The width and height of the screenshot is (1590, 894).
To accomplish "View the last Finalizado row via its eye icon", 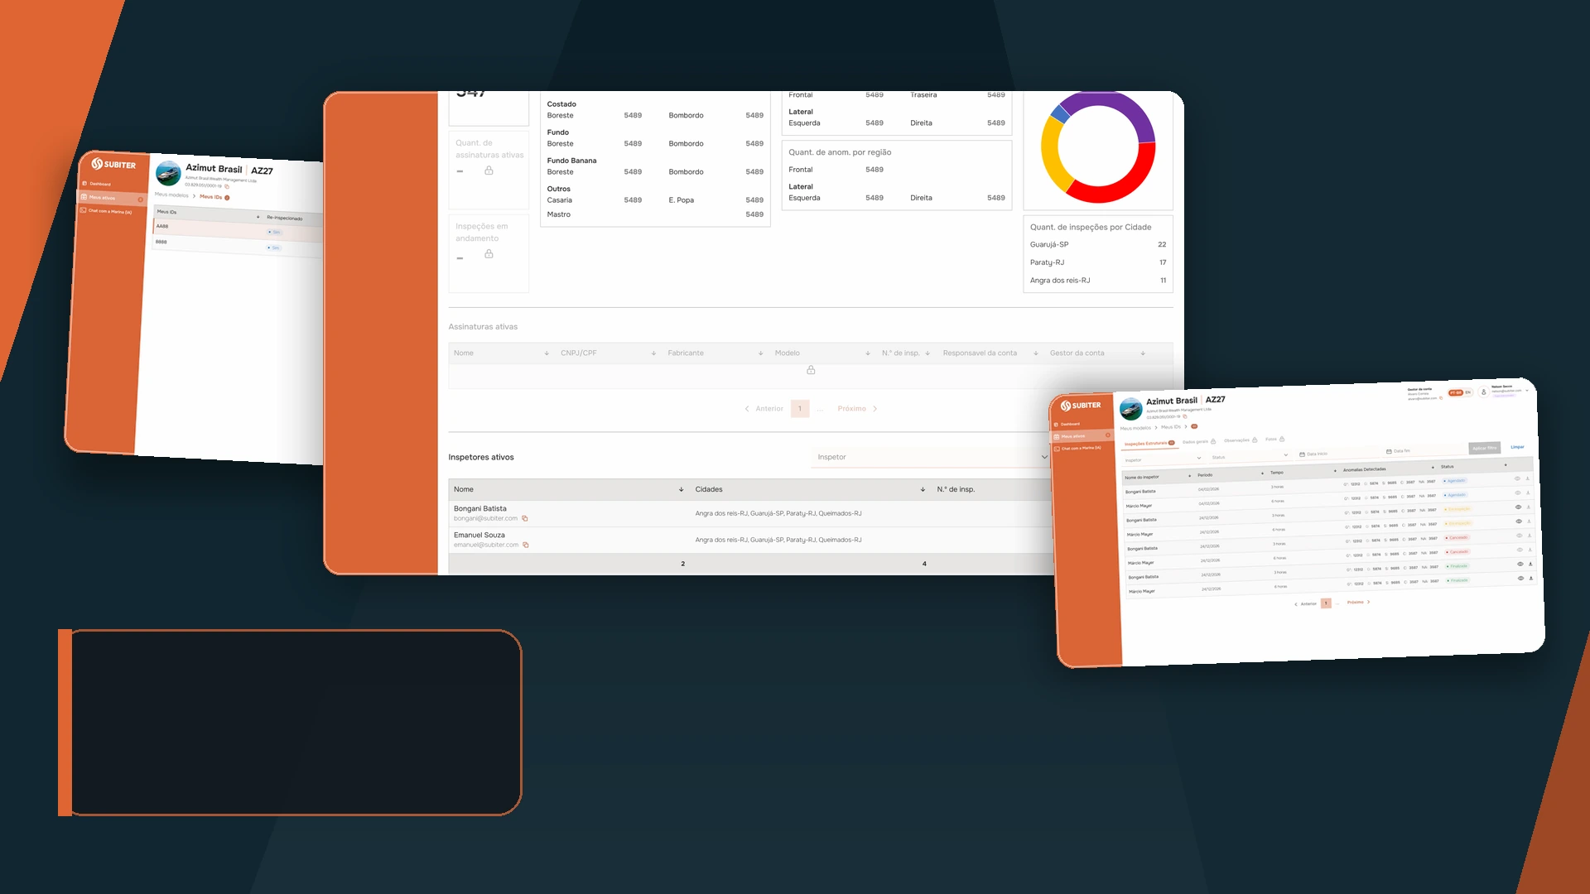I will 1520,579.
